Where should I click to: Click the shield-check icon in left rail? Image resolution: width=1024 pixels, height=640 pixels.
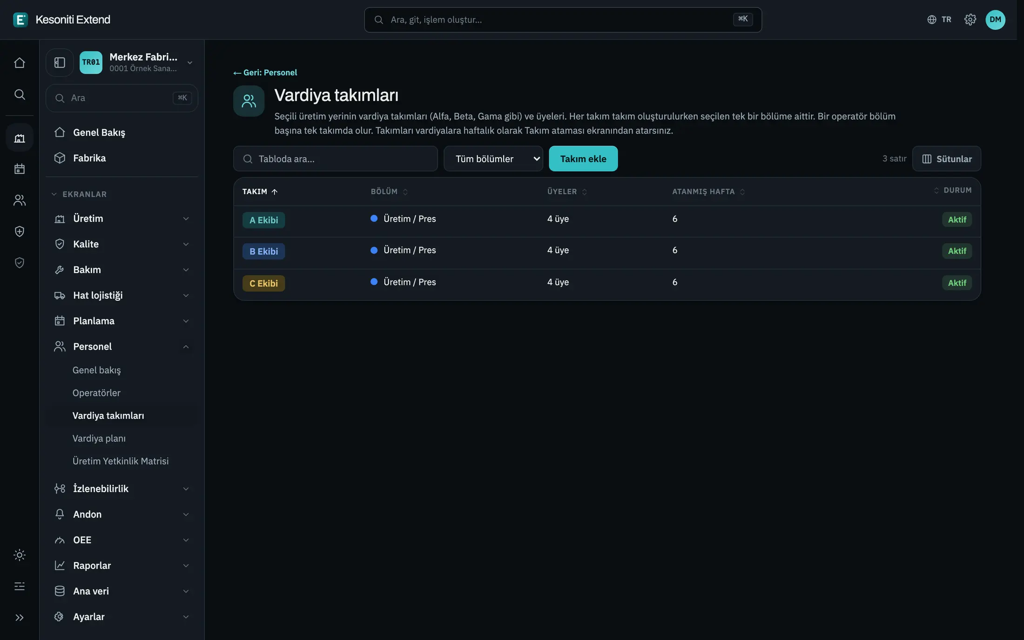[20, 263]
